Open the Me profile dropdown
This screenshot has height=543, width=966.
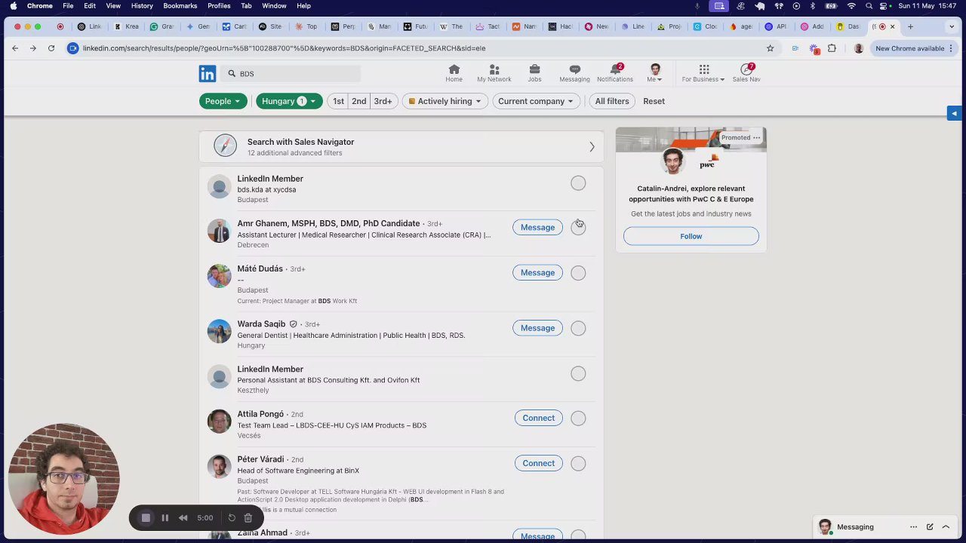tap(654, 73)
